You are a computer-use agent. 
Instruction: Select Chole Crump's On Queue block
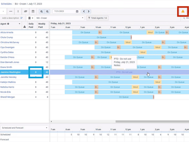[102, 37]
